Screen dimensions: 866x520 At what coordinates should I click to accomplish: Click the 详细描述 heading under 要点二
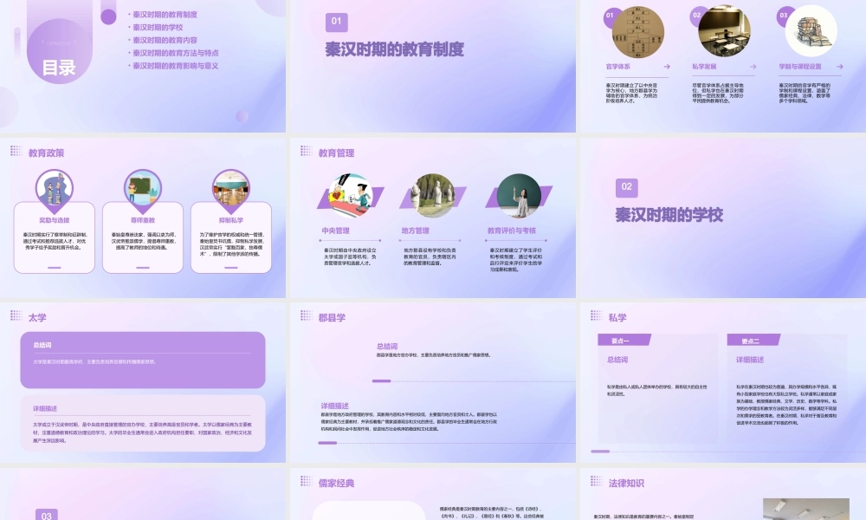[x=749, y=360]
